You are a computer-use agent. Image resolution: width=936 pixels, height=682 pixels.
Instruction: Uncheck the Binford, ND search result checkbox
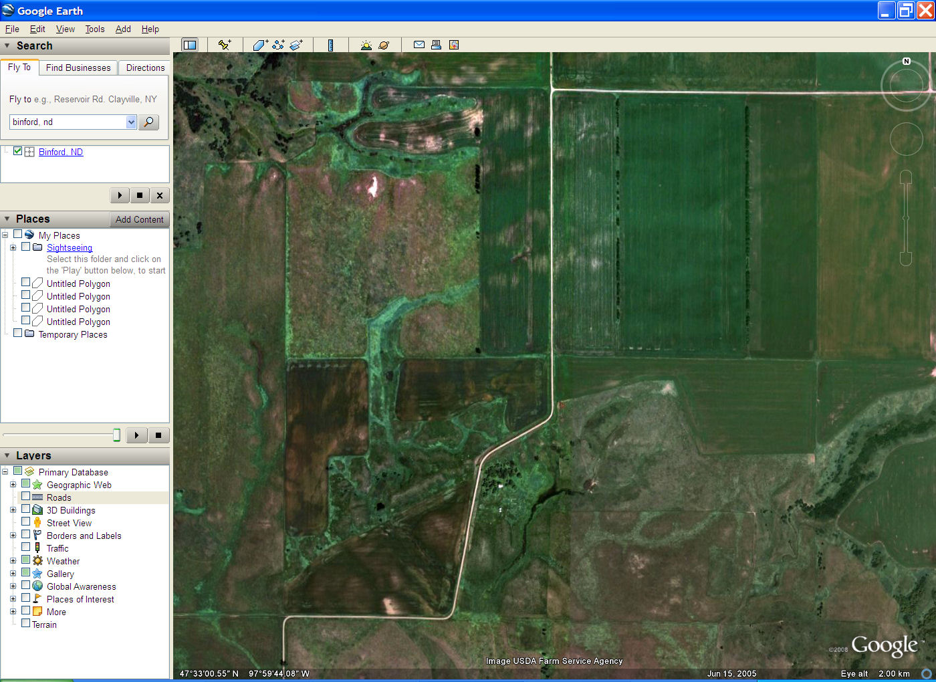(18, 151)
